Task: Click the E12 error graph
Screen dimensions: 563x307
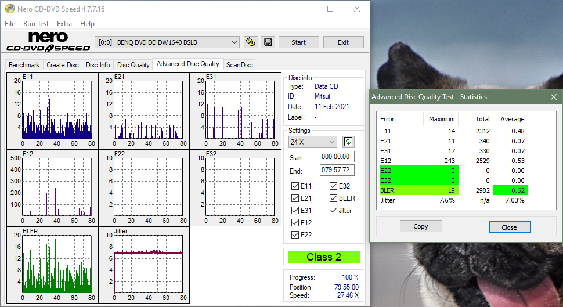Action: coord(52,188)
